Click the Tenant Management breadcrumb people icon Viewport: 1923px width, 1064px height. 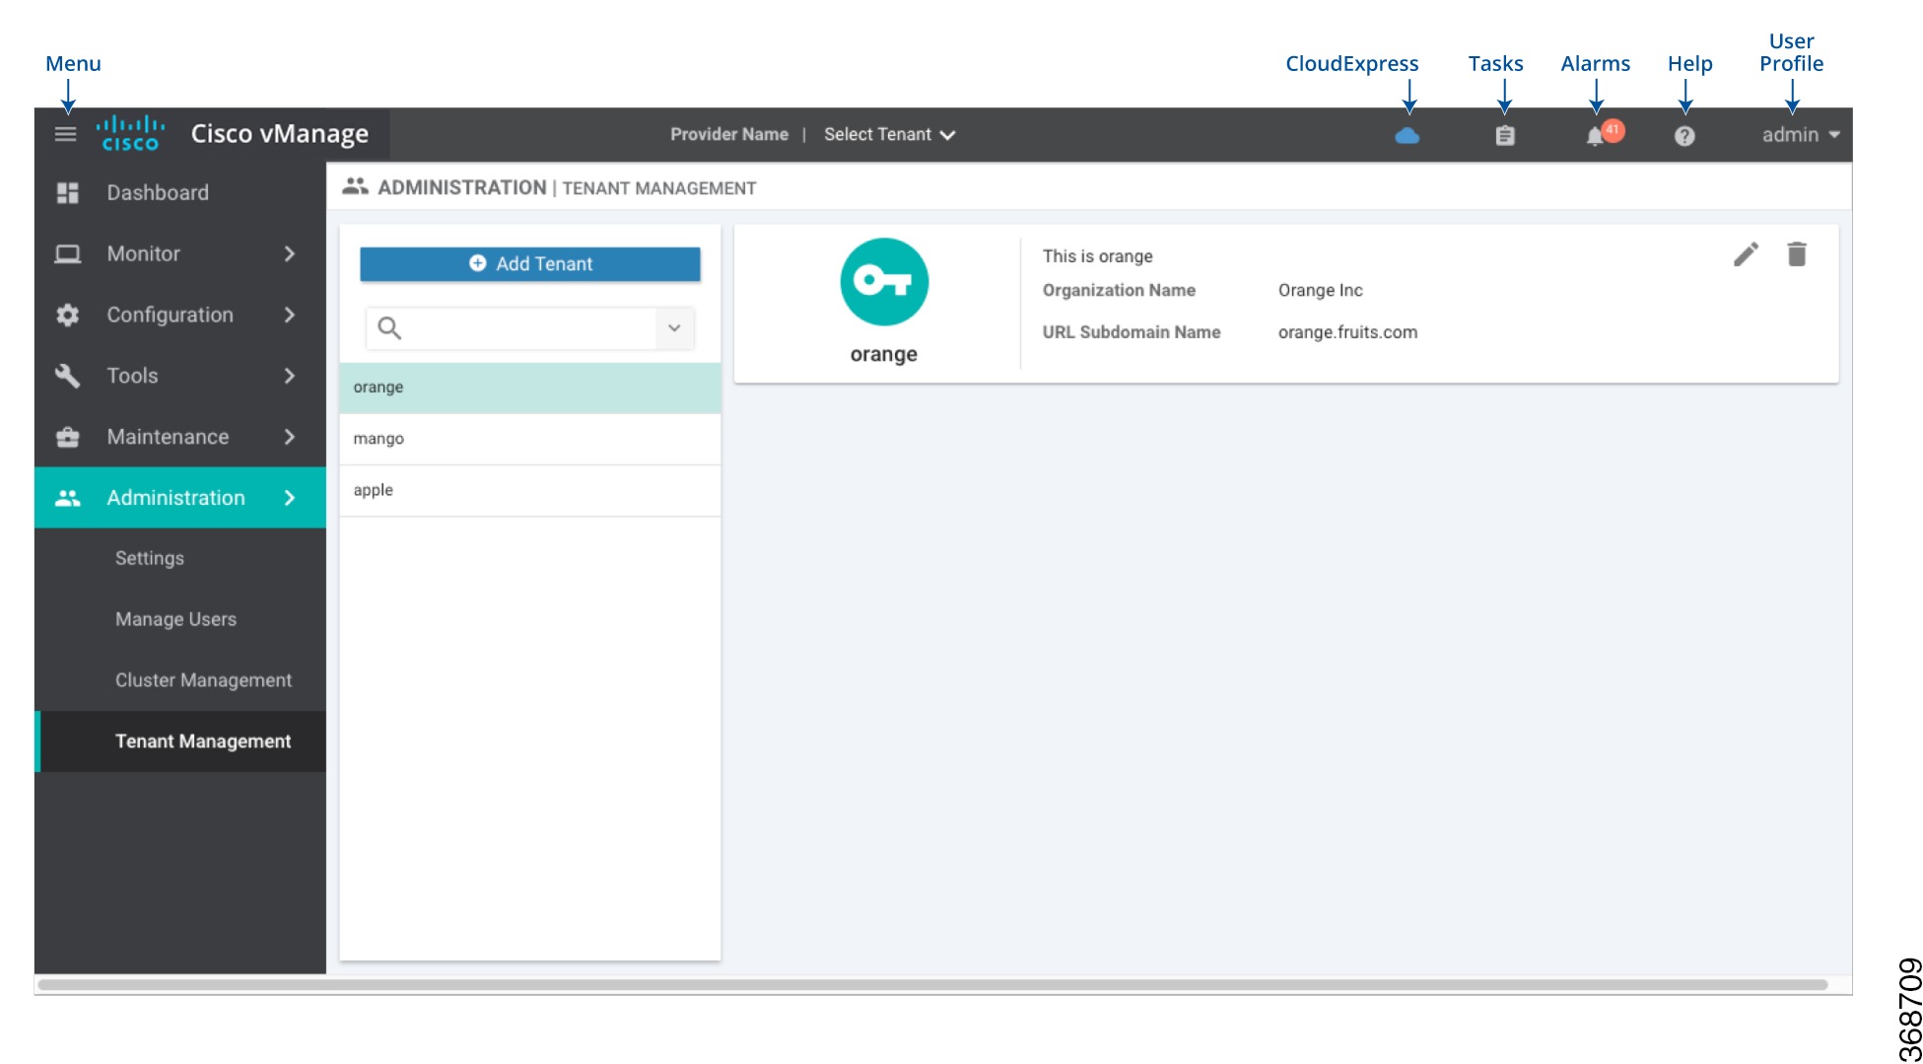pyautogui.click(x=355, y=186)
